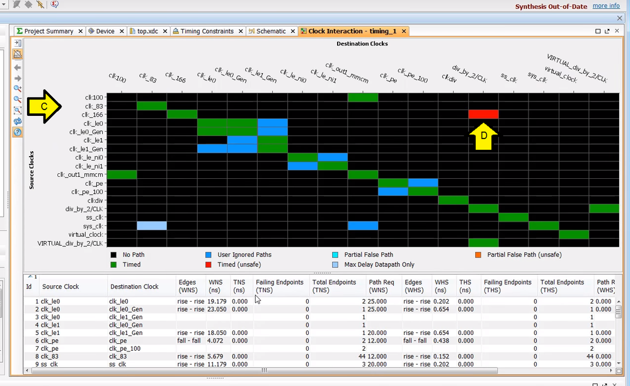Select the Zoom Out tool in the sidebar
Viewport: 630px width, 386px height.
pyautogui.click(x=17, y=99)
